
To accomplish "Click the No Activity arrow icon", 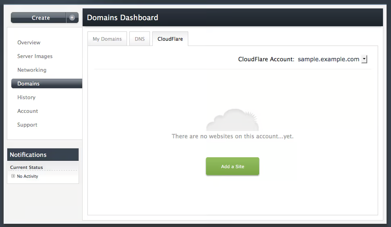I will click(13, 176).
